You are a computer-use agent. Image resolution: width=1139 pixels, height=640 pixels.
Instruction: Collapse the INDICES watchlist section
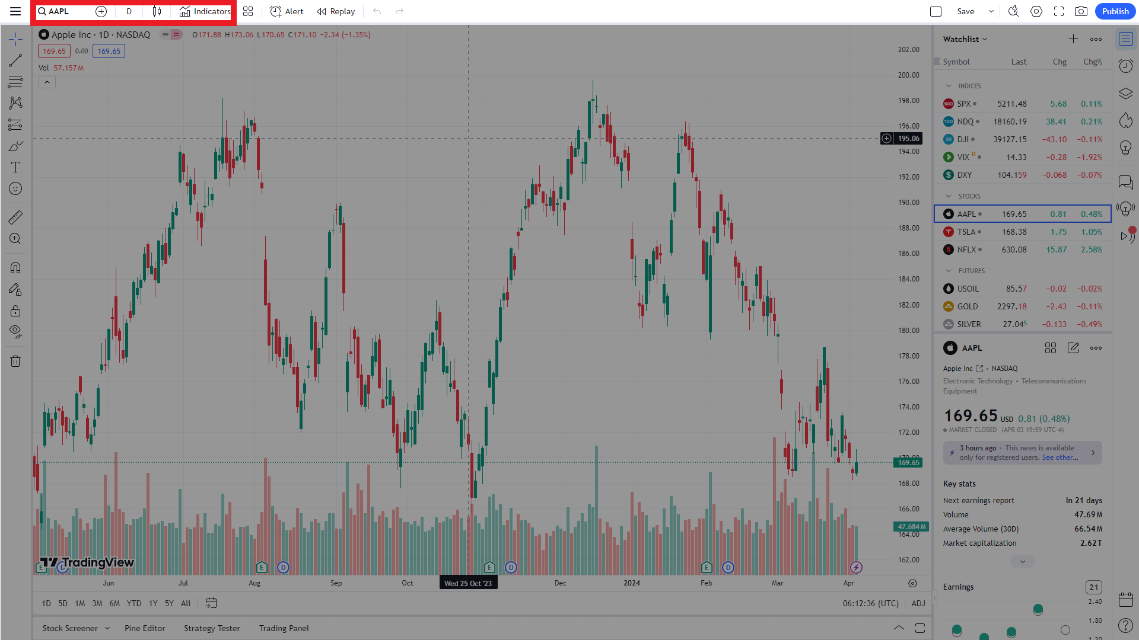(949, 86)
